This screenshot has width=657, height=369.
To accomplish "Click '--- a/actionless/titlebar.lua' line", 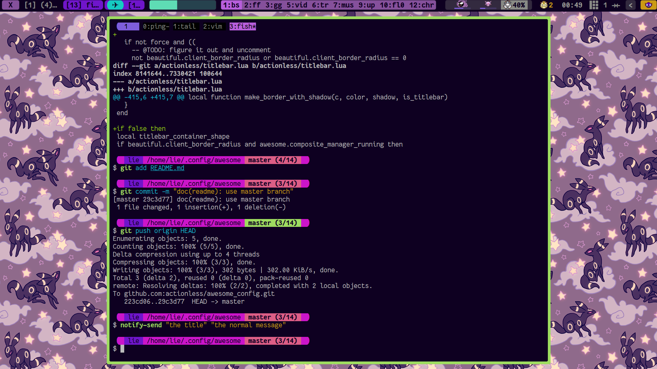I will point(167,81).
